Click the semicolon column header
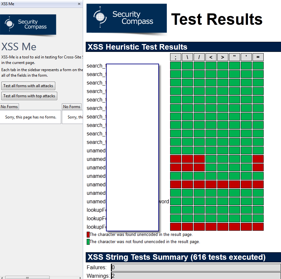 click(x=176, y=57)
